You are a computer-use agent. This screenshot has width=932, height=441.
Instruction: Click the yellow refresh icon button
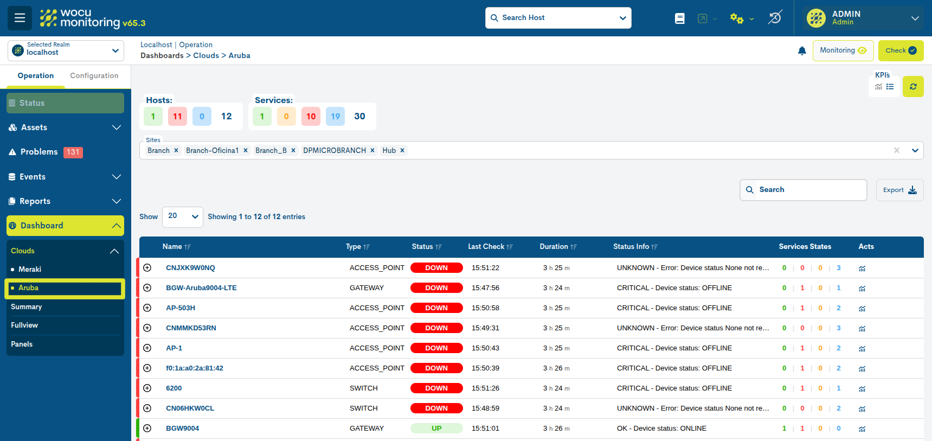coord(913,87)
